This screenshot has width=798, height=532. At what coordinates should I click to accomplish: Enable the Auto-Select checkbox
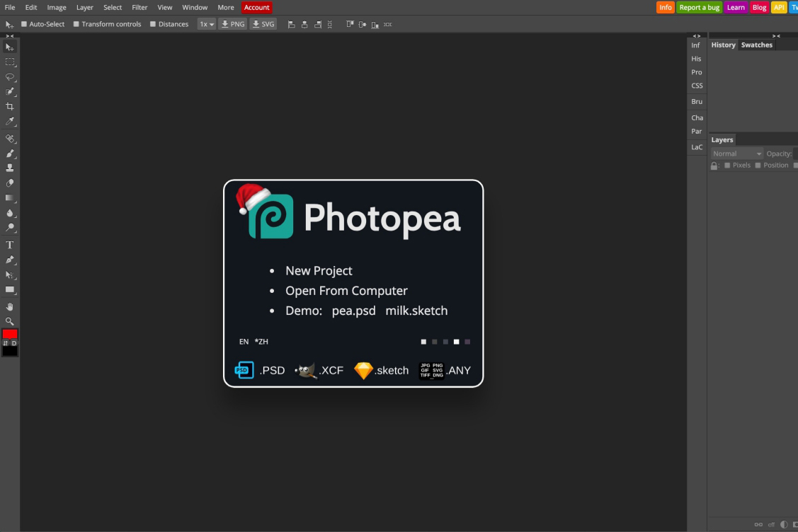tap(25, 23)
